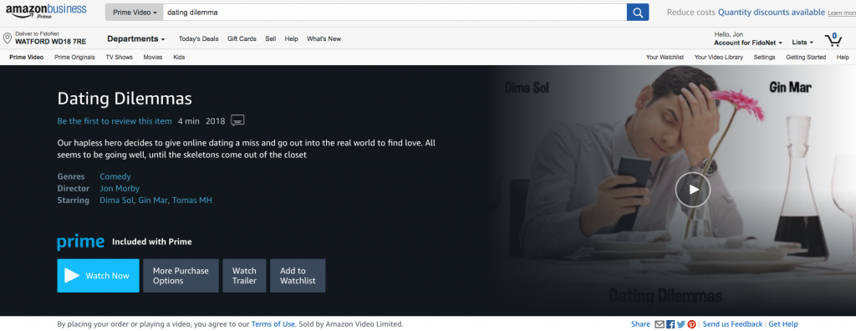This screenshot has width=856, height=331.
Task: Open the Terms of Use link
Action: pos(273,324)
